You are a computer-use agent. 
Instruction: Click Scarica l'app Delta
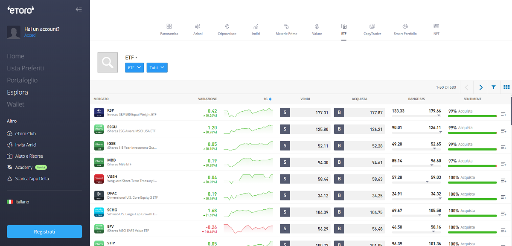(28, 179)
